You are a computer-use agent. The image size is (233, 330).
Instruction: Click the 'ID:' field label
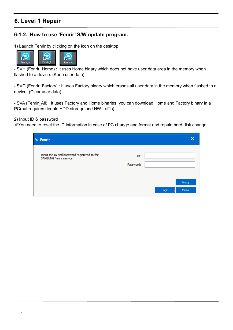click(139, 156)
